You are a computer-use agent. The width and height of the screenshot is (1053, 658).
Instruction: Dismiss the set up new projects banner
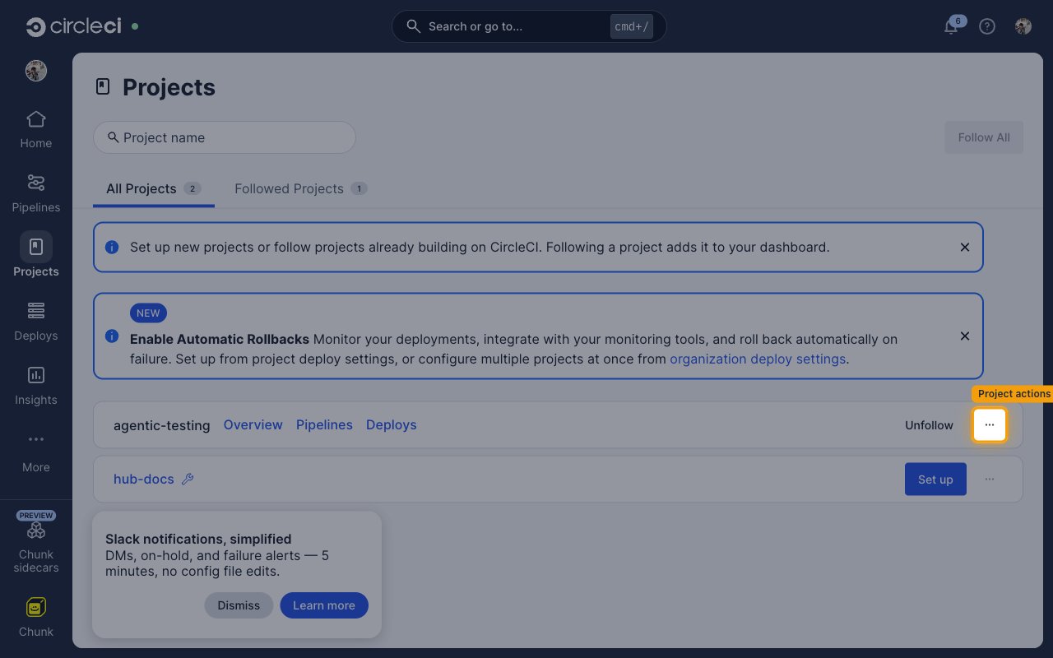[x=965, y=247]
